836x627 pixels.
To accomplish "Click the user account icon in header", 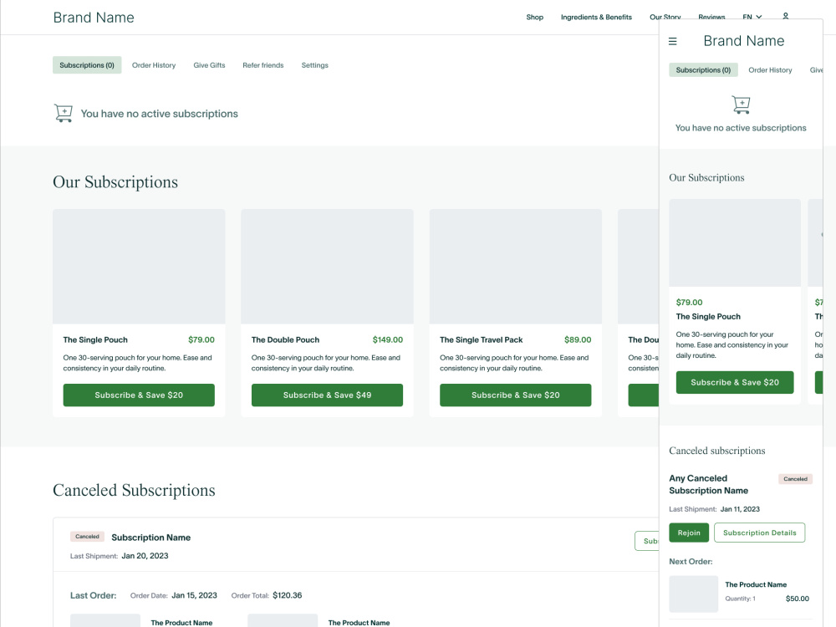I will click(x=785, y=16).
